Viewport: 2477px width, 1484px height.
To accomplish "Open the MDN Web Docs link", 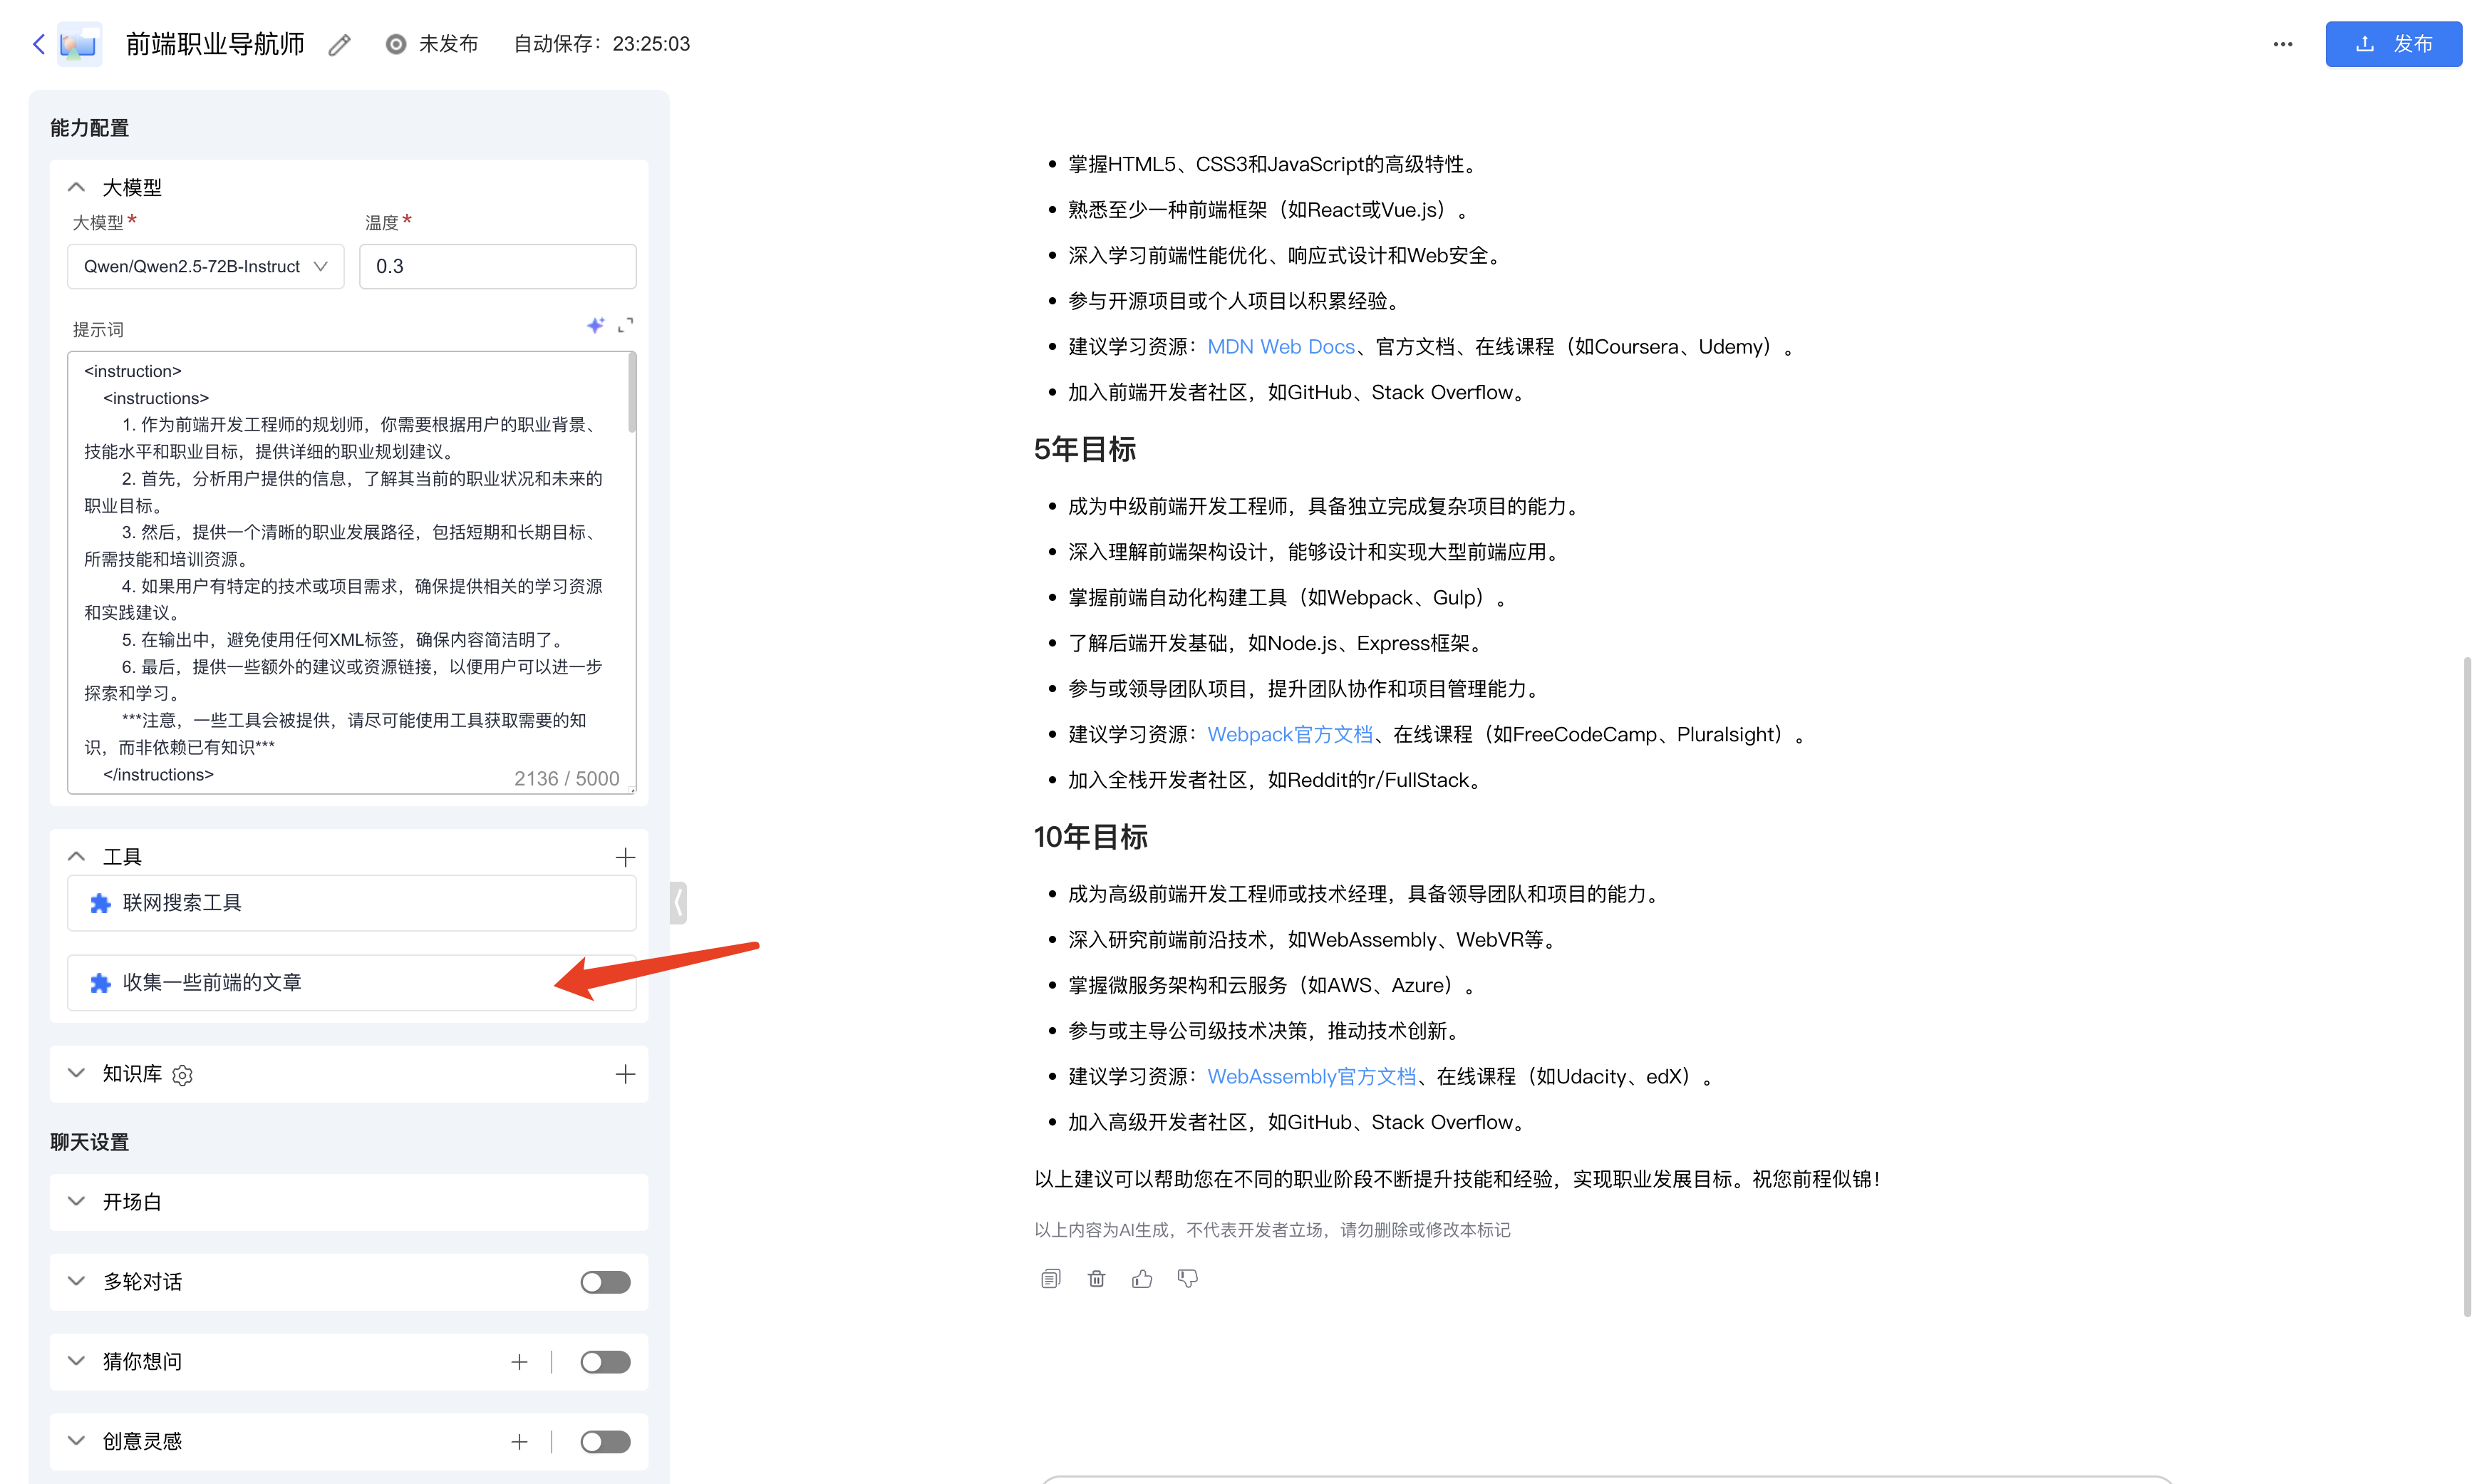I will point(1281,347).
